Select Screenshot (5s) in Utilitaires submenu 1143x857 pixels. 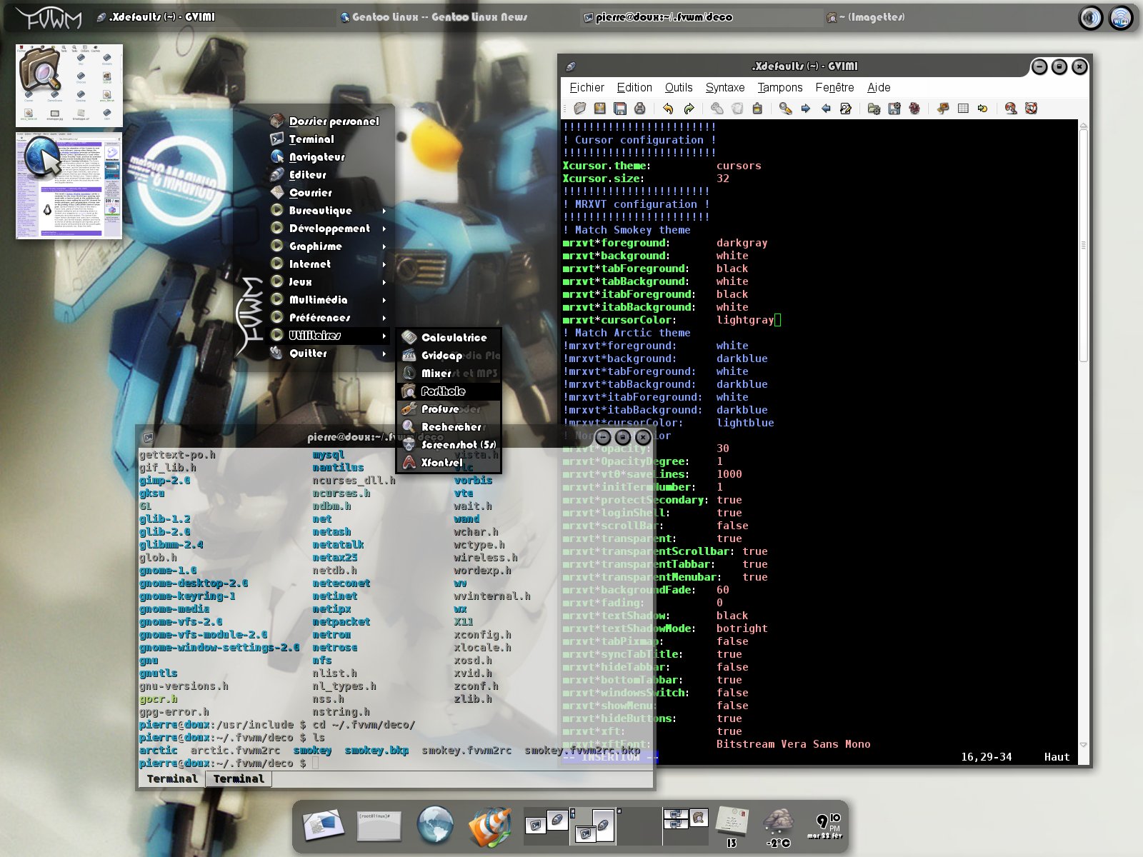click(449, 445)
